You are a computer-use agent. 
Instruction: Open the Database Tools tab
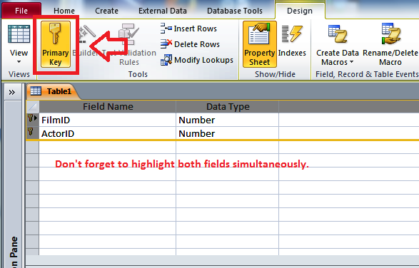point(235,11)
